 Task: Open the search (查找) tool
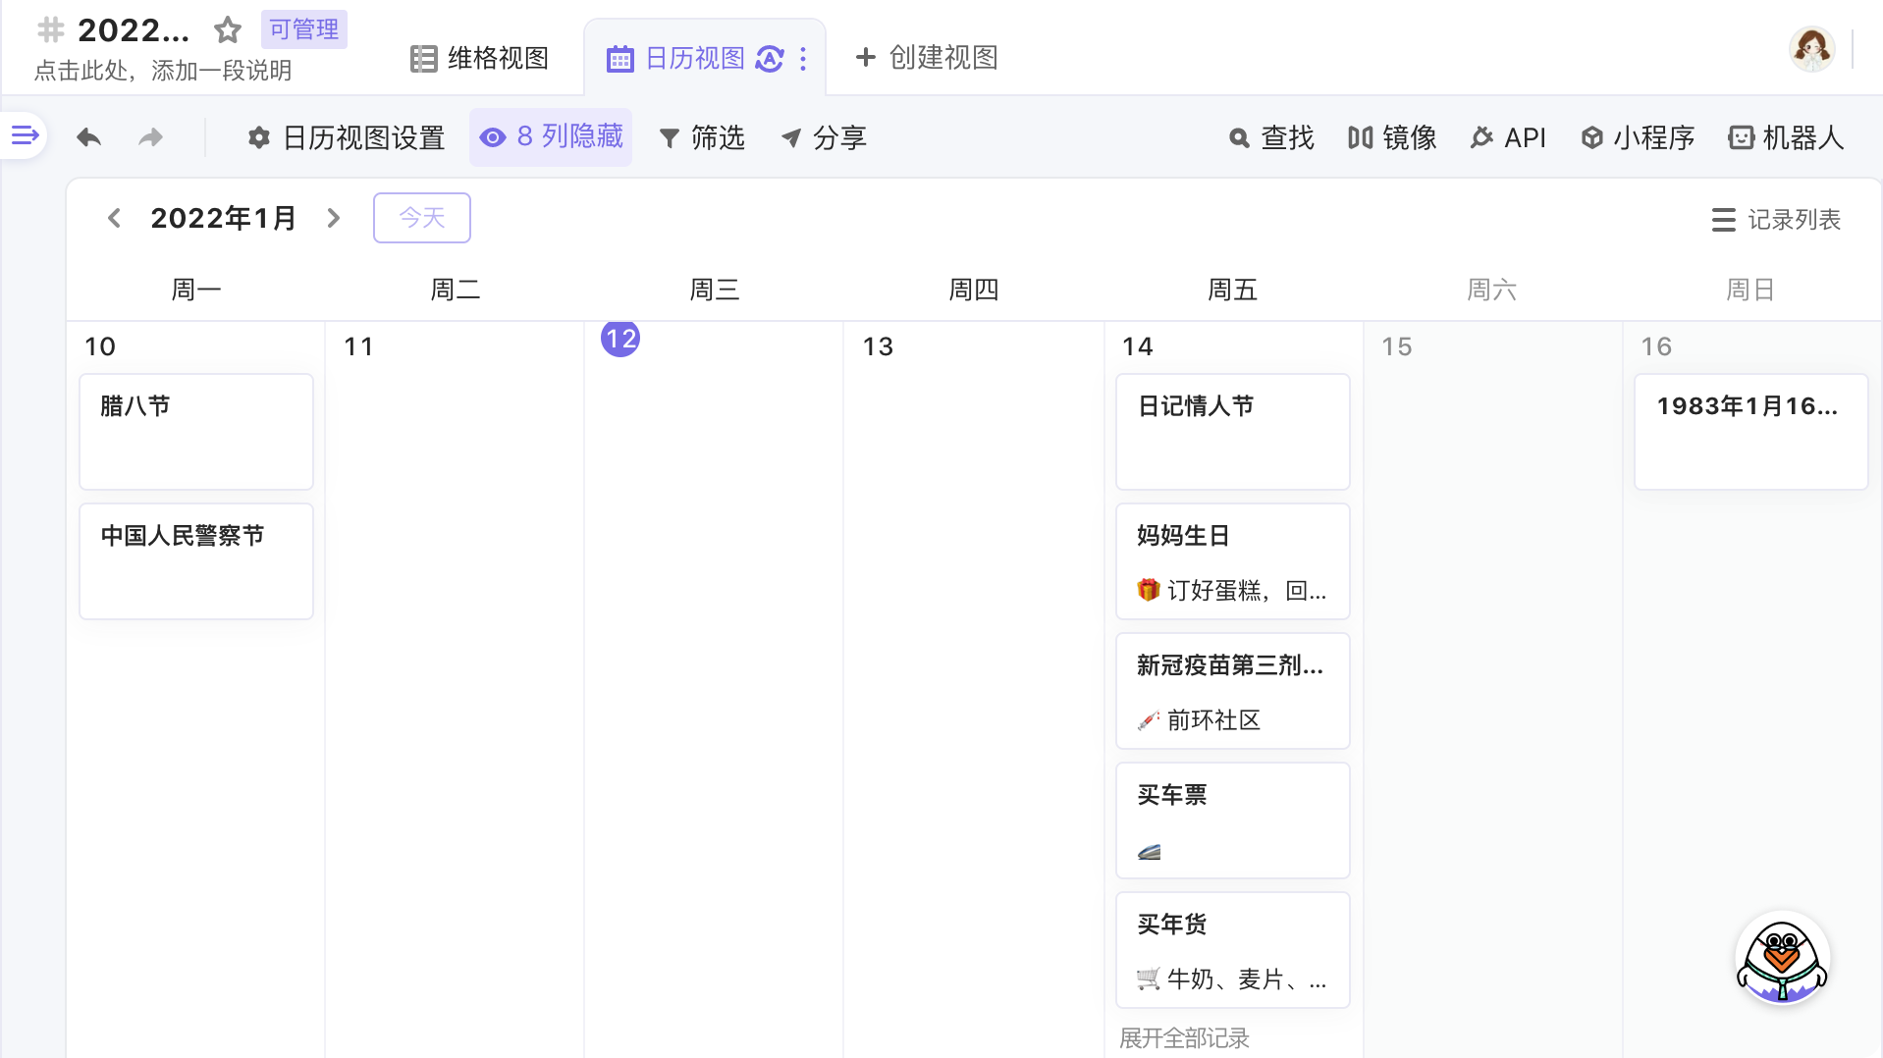(1271, 137)
